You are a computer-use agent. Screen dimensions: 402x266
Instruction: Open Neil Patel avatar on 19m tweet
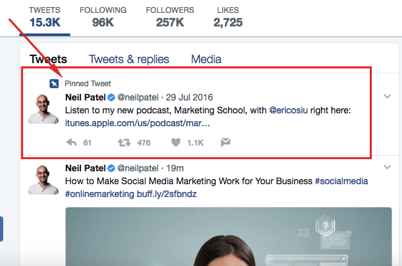[43, 180]
